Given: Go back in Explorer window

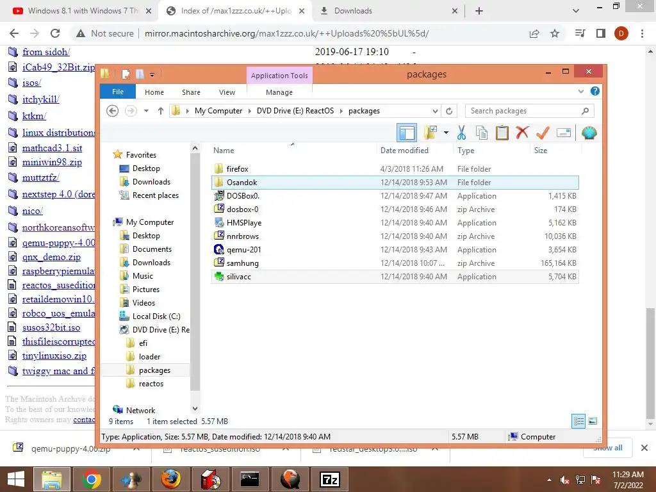Looking at the screenshot, I should coord(113,111).
